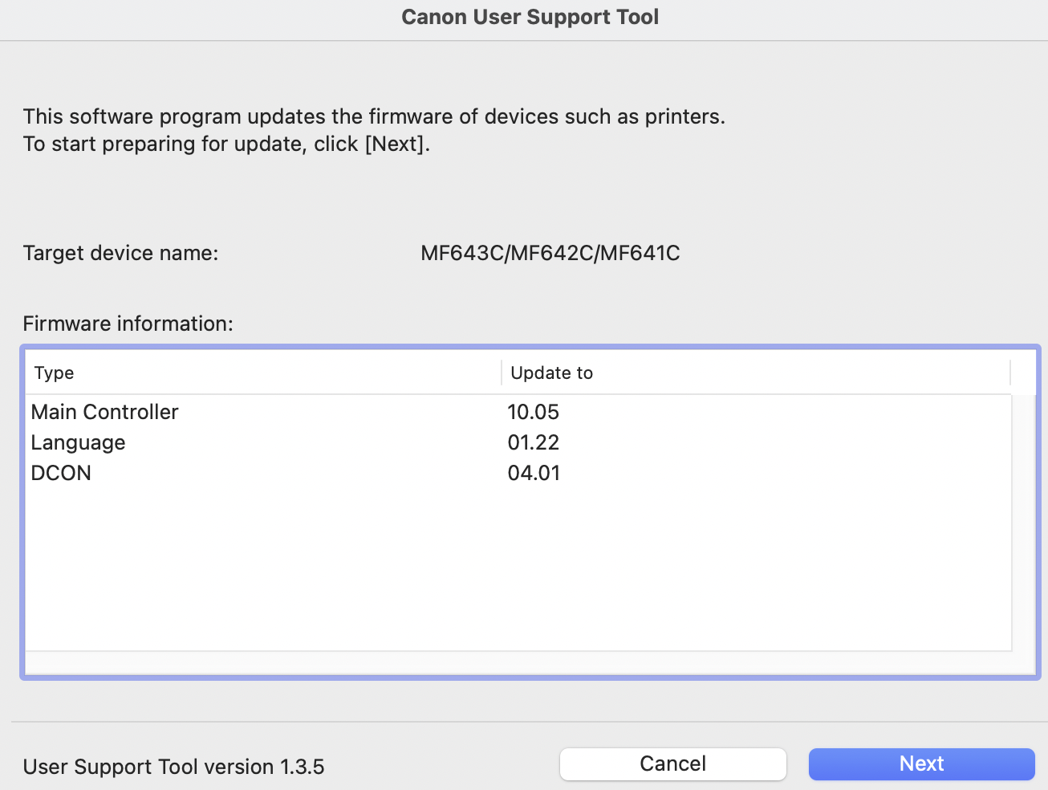Click the Firmware information label

tap(128, 324)
